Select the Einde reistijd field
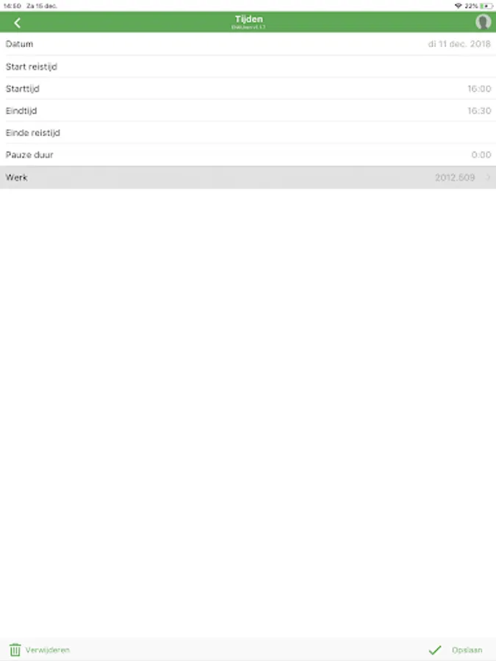496x661 pixels. click(248, 133)
